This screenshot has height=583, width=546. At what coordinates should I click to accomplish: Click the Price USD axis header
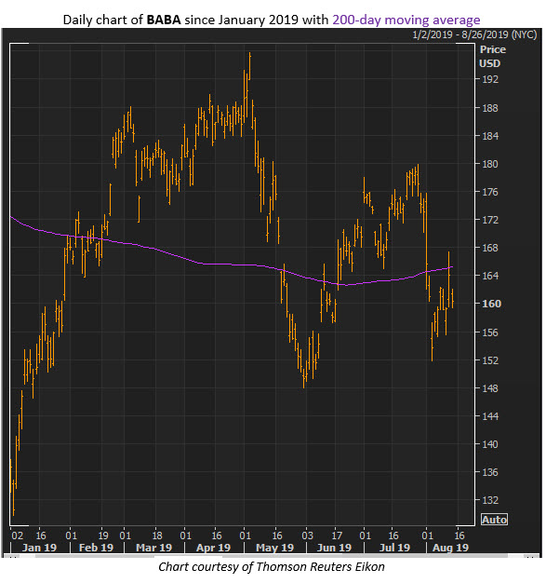coord(492,57)
